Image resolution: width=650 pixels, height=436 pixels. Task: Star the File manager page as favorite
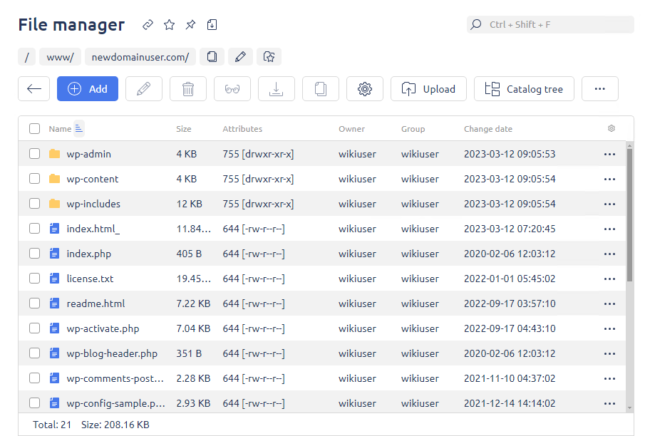(x=169, y=25)
